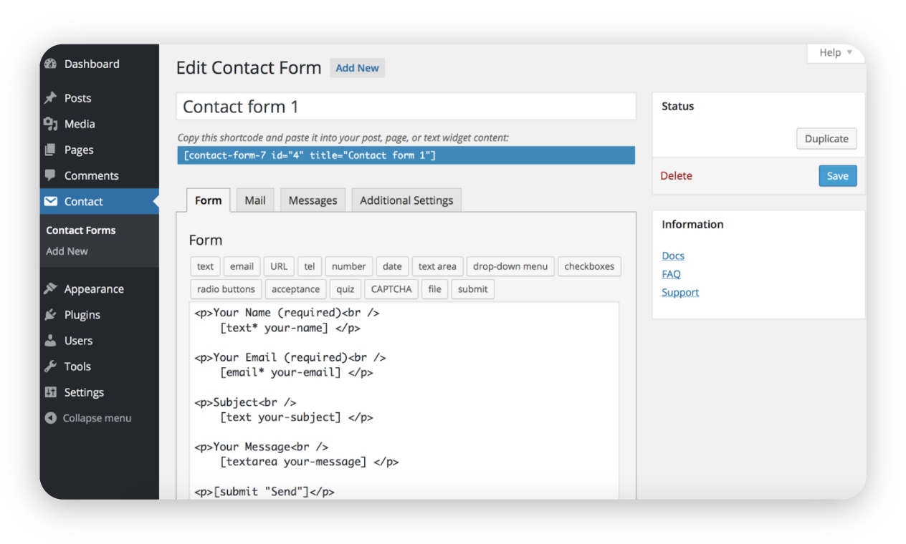Click the Settings sliders icon

[x=50, y=392]
